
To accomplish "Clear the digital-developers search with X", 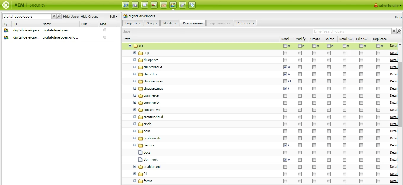I will tap(54, 16).
